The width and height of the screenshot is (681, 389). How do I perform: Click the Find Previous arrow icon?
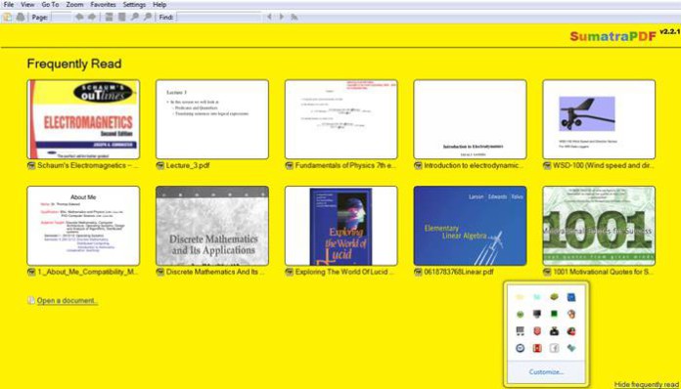(x=269, y=17)
